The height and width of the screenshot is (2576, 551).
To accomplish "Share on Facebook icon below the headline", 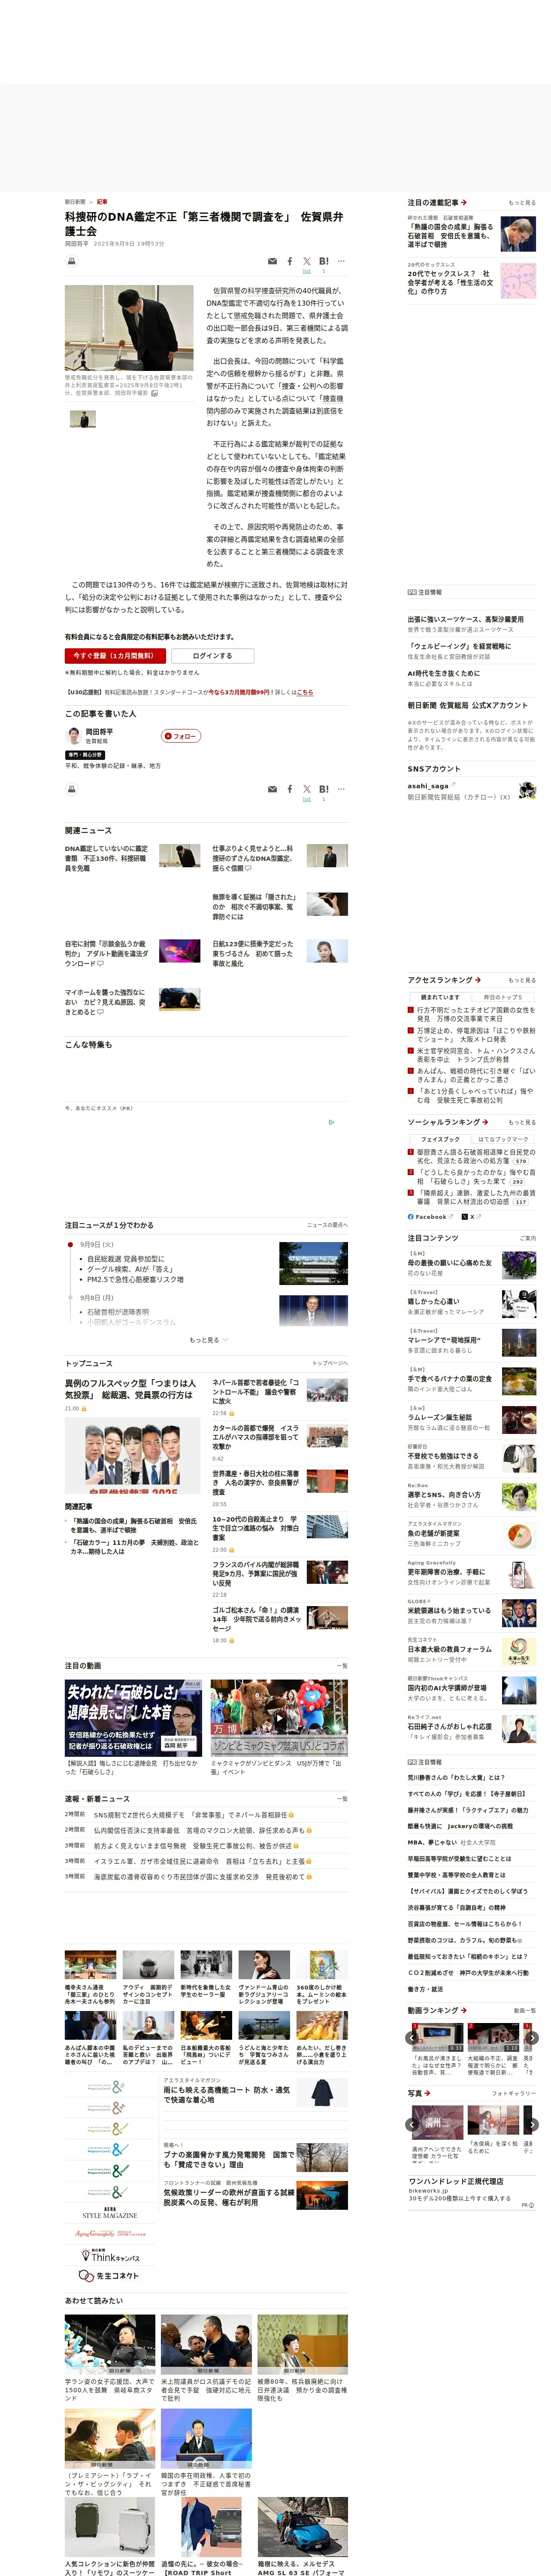I will (290, 262).
